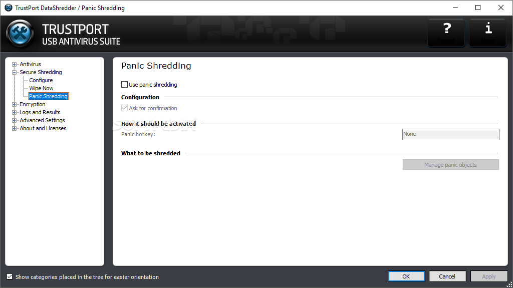Image resolution: width=513 pixels, height=288 pixels.
Task: Open the Manual help icon
Action: pyautogui.click(x=446, y=33)
